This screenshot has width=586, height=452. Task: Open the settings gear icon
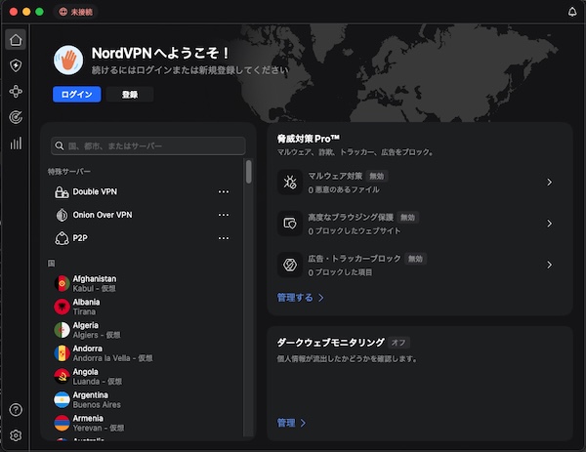tap(16, 435)
